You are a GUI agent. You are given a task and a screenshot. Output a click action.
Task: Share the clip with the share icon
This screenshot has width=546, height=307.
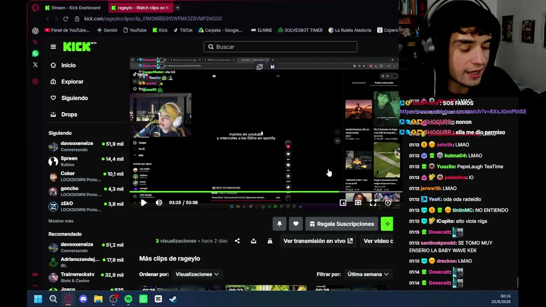point(237,241)
